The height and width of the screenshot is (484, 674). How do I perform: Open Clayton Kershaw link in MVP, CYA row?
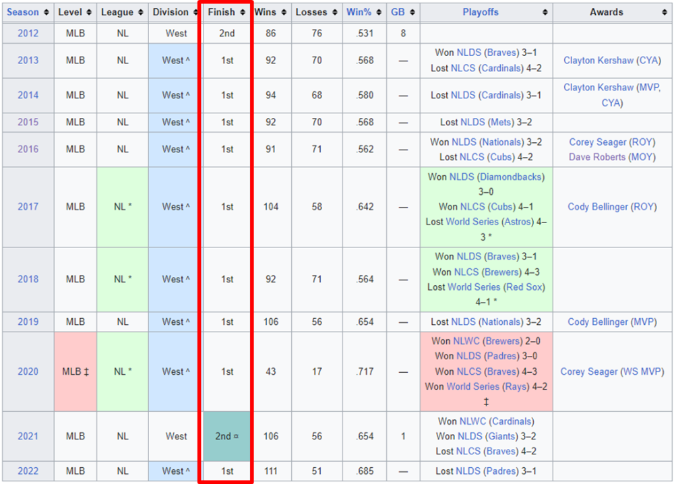[599, 88]
